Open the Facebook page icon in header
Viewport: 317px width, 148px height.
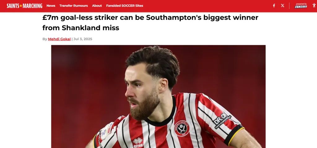(274, 6)
